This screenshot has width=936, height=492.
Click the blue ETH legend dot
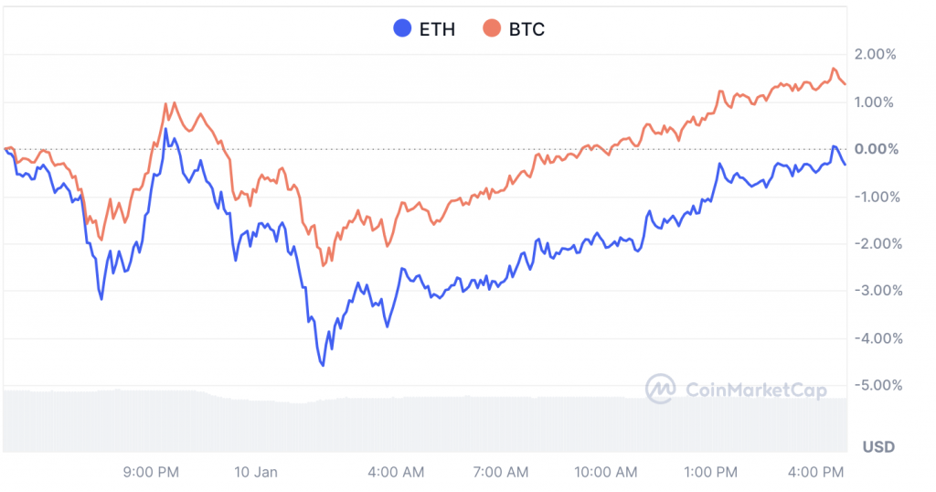(401, 29)
